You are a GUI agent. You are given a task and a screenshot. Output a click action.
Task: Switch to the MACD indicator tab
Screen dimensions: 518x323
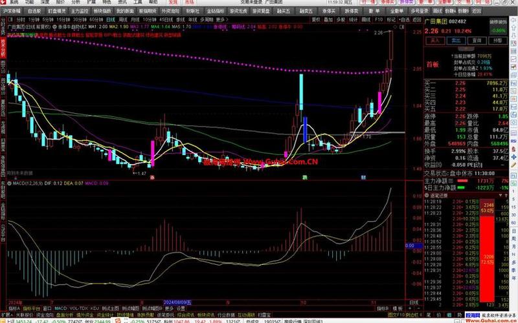click(x=61, y=309)
